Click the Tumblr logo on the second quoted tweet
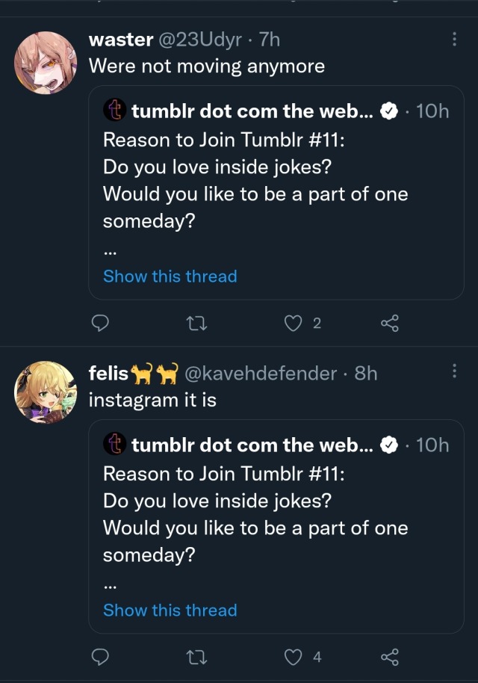The height and width of the screenshot is (683, 478). coord(114,445)
